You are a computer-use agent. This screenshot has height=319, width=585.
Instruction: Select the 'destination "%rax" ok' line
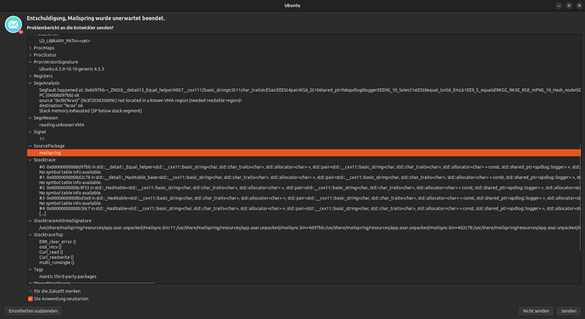coord(61,106)
